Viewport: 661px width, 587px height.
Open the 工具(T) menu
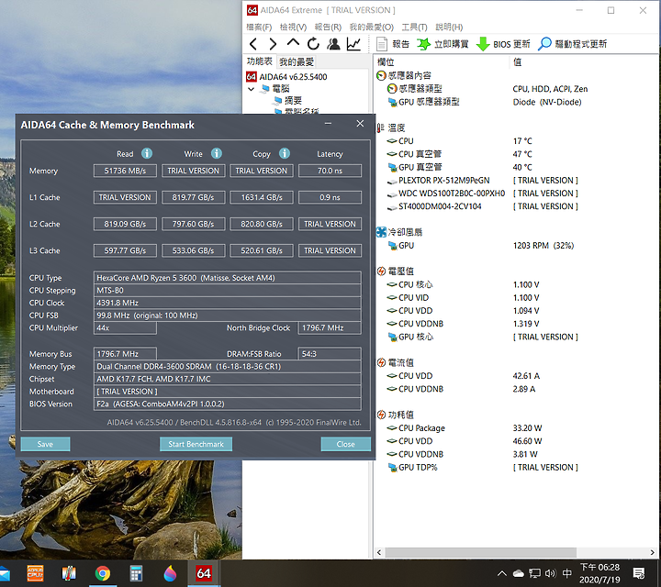point(414,27)
